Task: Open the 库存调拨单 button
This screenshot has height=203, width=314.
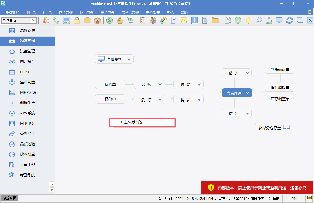Action: 280,87
